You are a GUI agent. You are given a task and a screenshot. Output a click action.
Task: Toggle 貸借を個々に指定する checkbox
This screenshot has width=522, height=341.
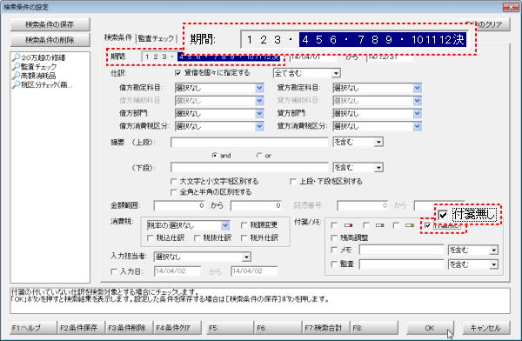tap(178, 73)
